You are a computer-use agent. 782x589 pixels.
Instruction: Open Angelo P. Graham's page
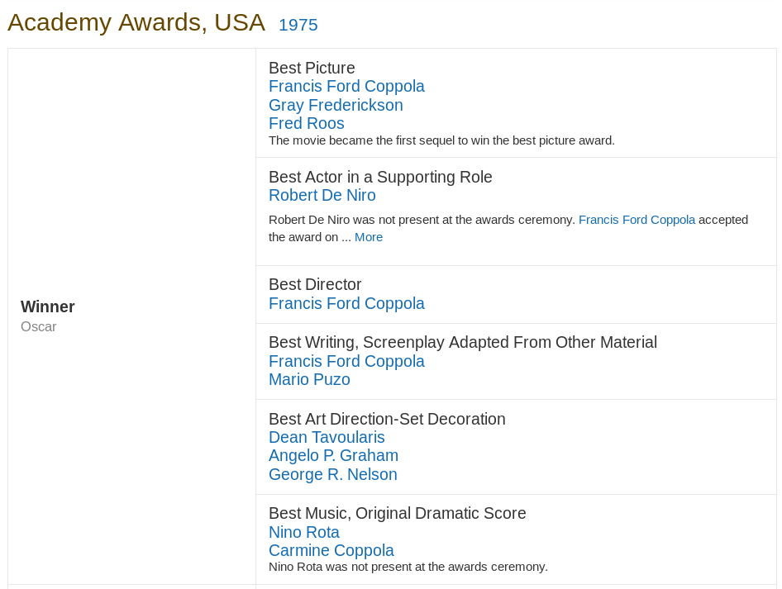pyautogui.click(x=334, y=455)
